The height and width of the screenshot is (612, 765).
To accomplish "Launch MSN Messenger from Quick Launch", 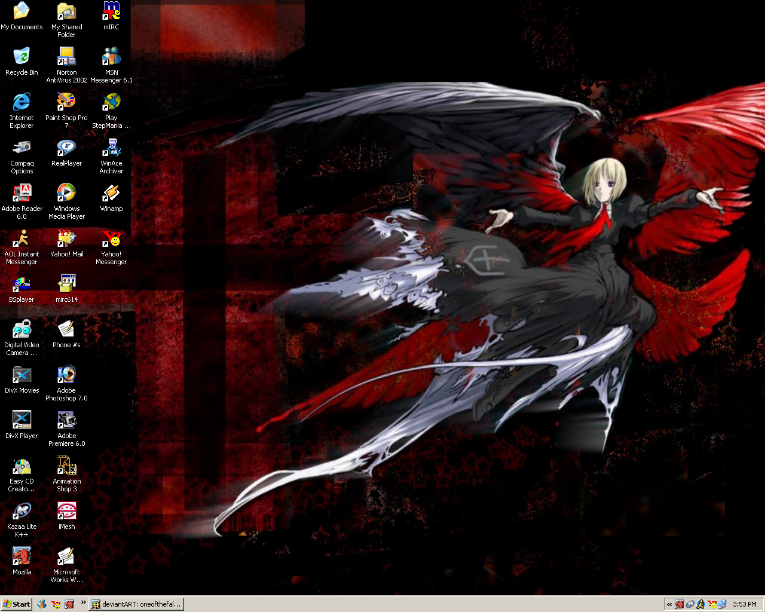I will click(42, 604).
